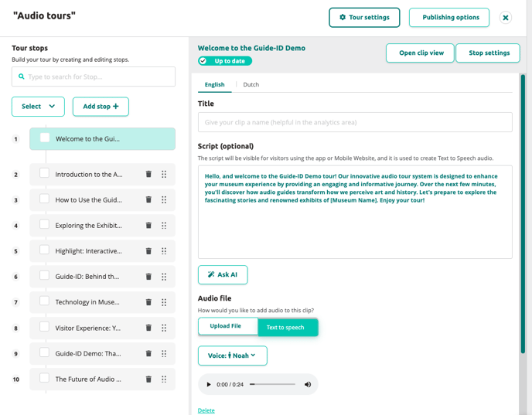
Task: Open Publishing options
Action: [449, 17]
